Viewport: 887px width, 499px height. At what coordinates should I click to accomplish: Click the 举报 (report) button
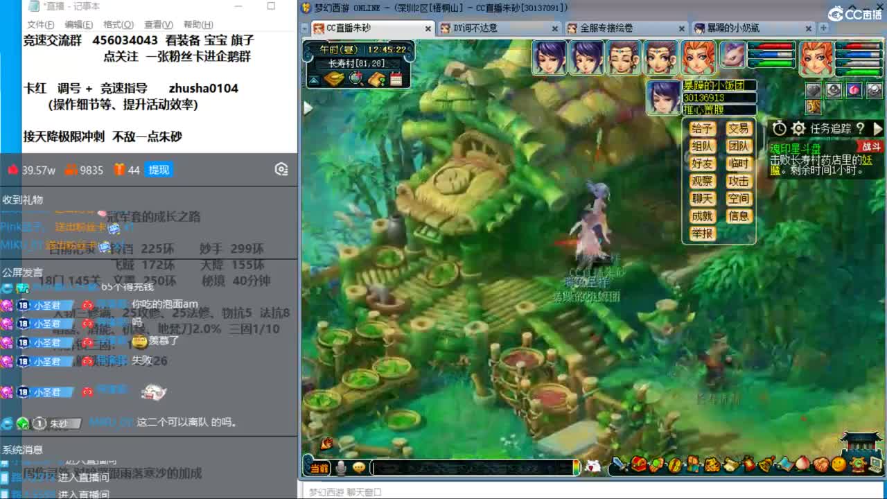[x=702, y=234]
